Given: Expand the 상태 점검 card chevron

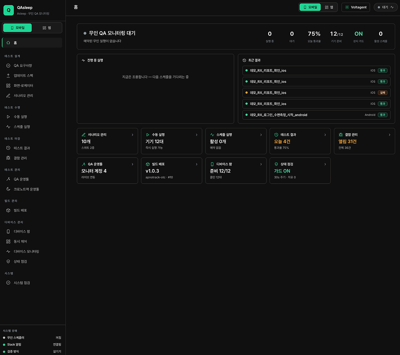Looking at the screenshot, I should (325, 164).
